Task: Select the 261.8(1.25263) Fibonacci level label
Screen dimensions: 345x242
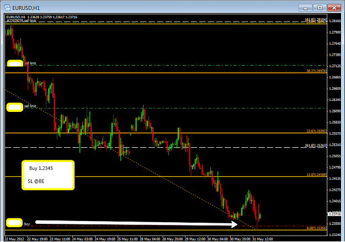Action: coord(316,146)
